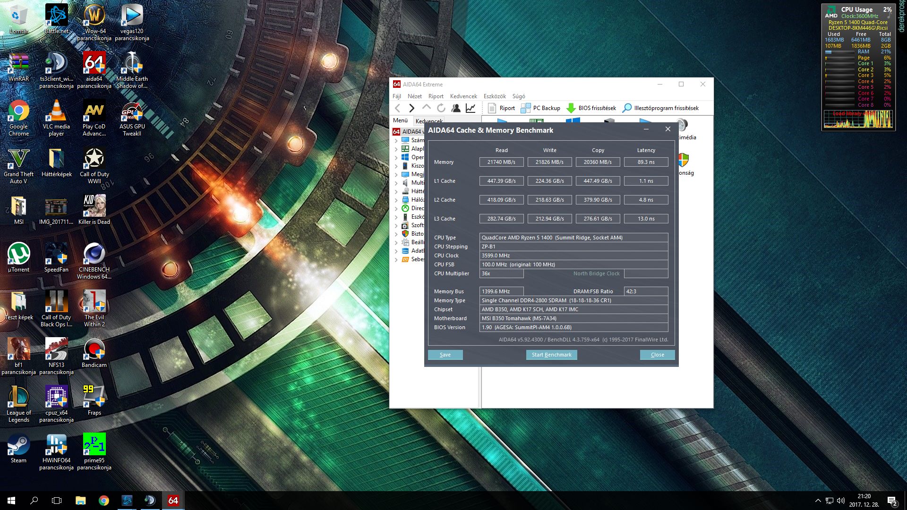This screenshot has height=510, width=907.
Task: Launch League of Legends shortcut
Action: click(x=18, y=404)
